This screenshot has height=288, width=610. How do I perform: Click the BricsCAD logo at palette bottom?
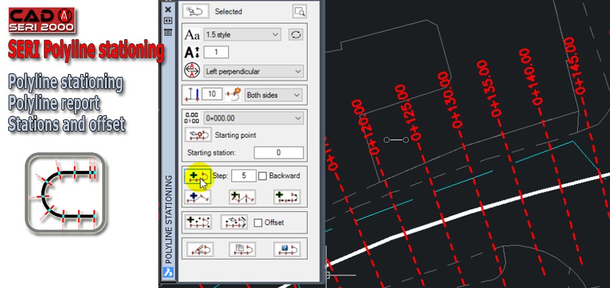(168, 272)
